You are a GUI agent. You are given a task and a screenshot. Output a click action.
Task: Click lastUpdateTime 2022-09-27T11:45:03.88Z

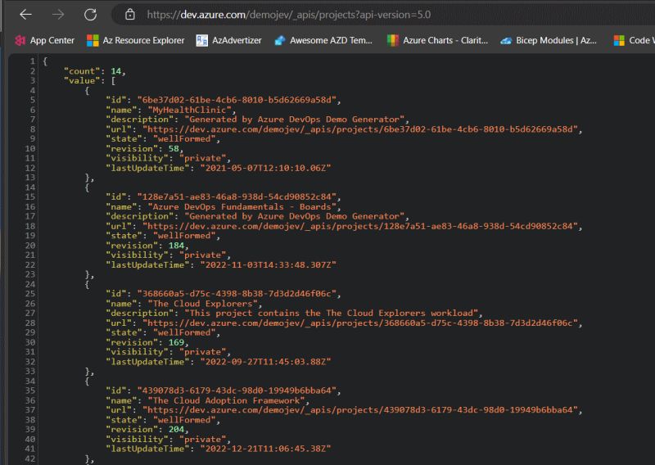(265, 362)
